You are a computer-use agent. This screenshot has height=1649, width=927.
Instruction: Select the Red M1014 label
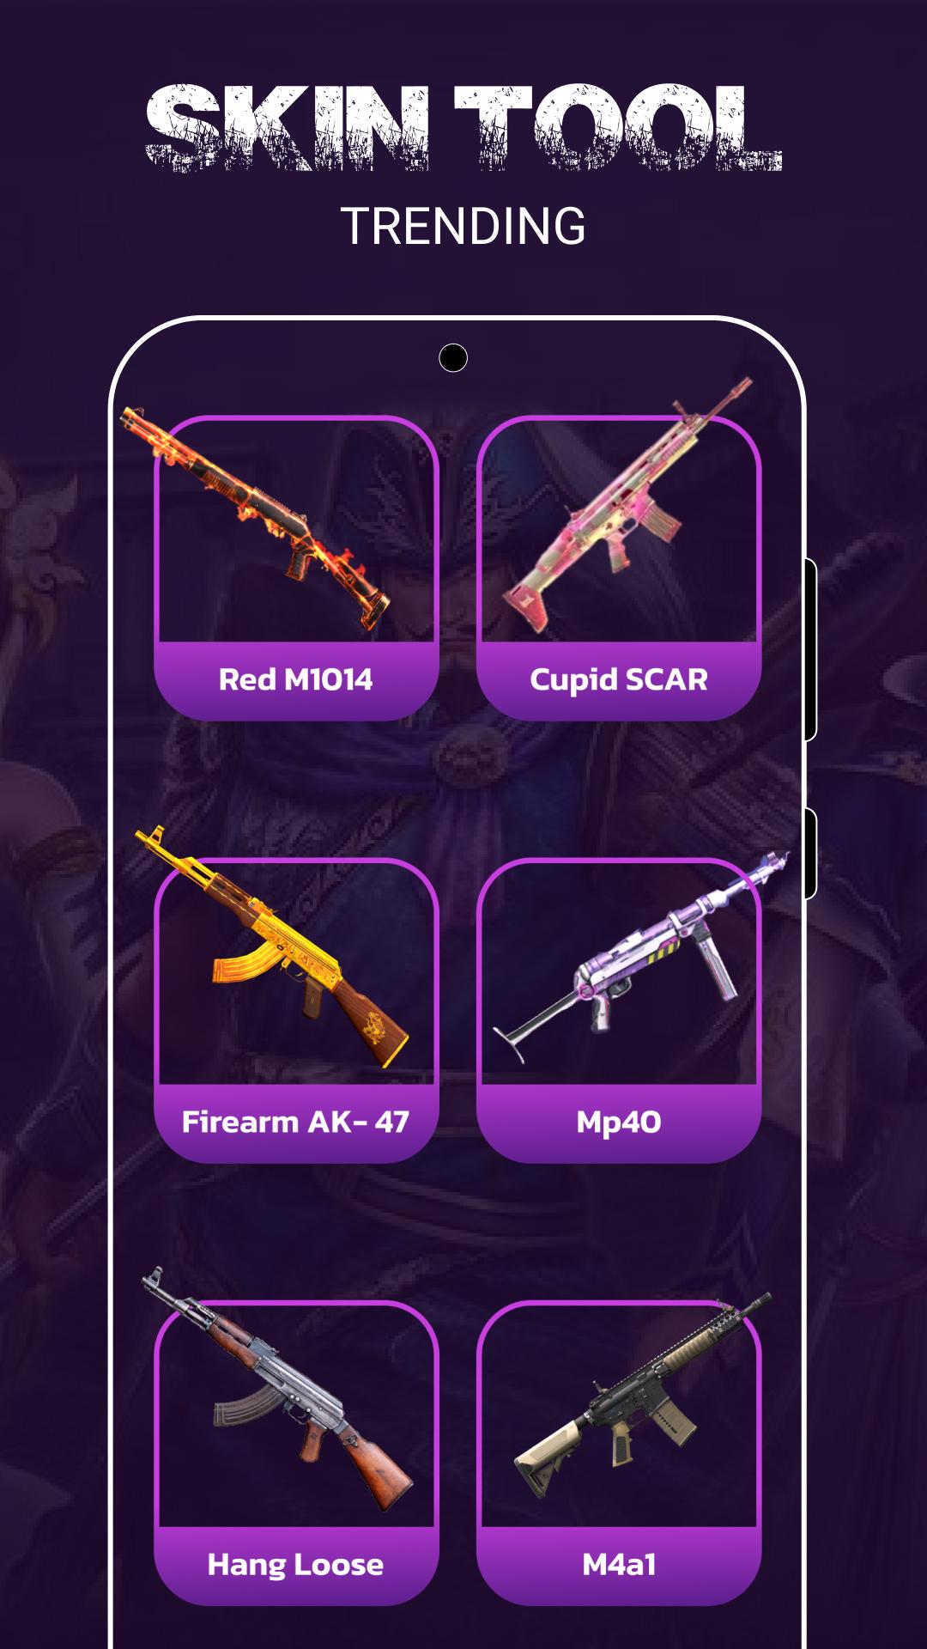click(296, 679)
